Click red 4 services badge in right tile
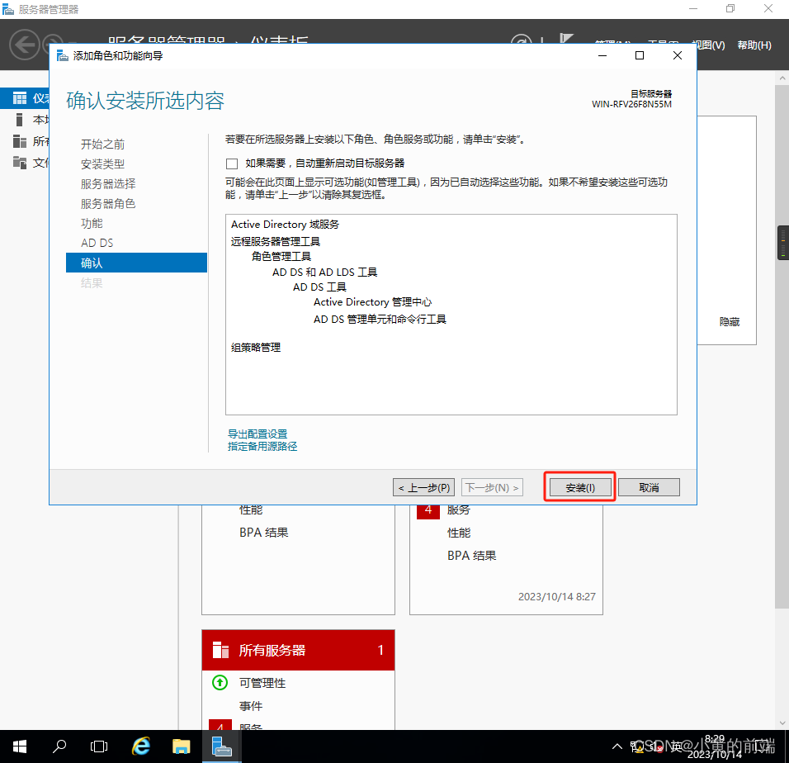 428,512
